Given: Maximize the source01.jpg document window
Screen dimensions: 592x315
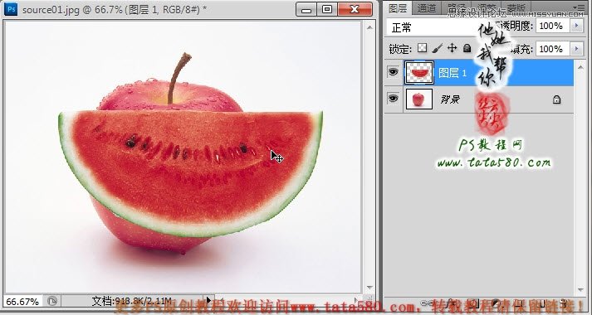Looking at the screenshot, I should [327, 10].
